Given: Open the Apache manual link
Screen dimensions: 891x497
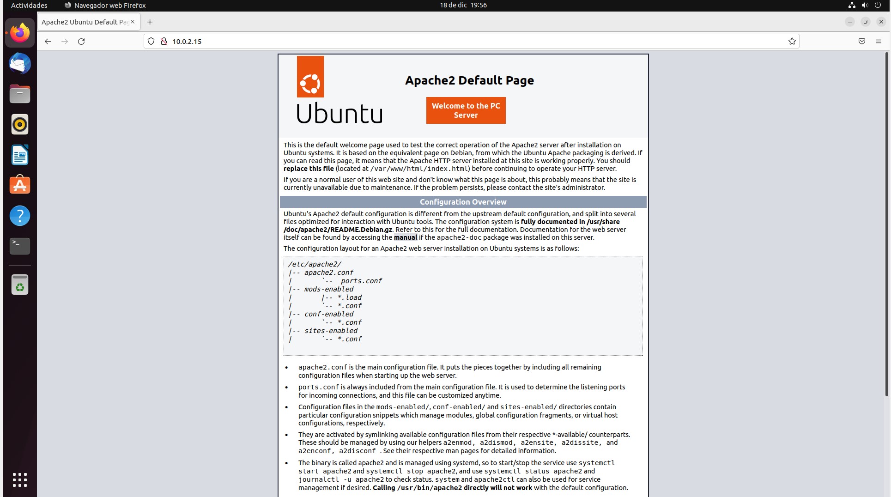Looking at the screenshot, I should click(405, 237).
